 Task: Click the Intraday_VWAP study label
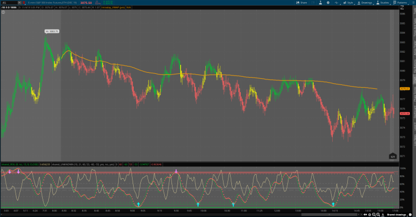coord(113,7)
